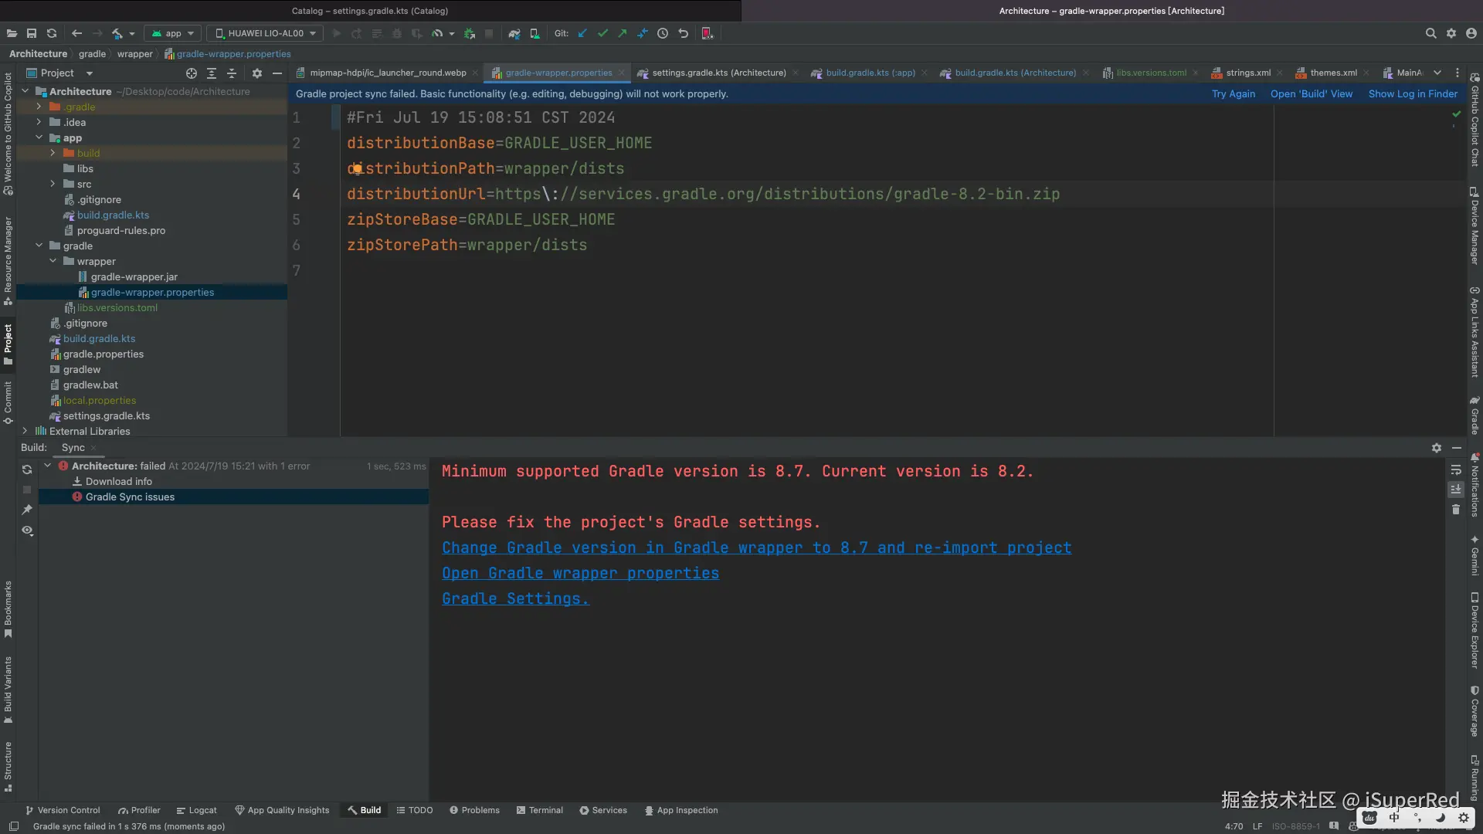Open the Terminal tool window tab
The width and height of the screenshot is (1483, 834).
[x=539, y=810]
